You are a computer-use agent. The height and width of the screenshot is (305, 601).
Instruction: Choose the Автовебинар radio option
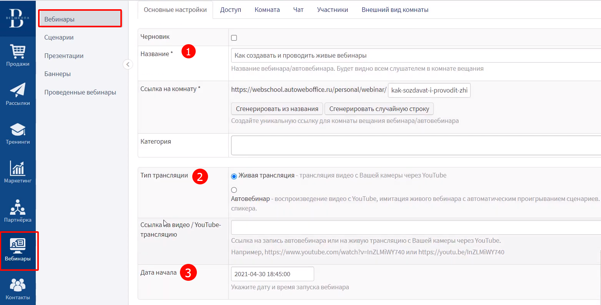(234, 190)
